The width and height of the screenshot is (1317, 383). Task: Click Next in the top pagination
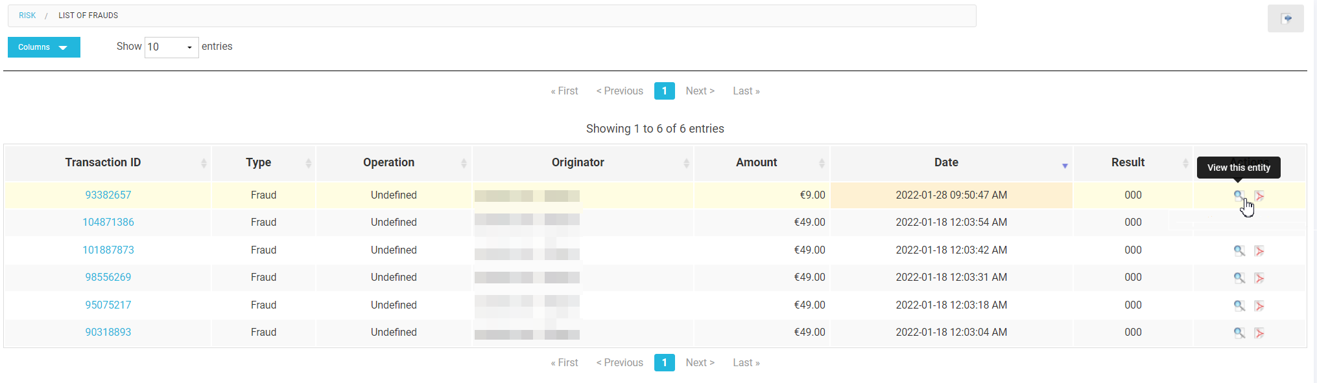pos(700,91)
